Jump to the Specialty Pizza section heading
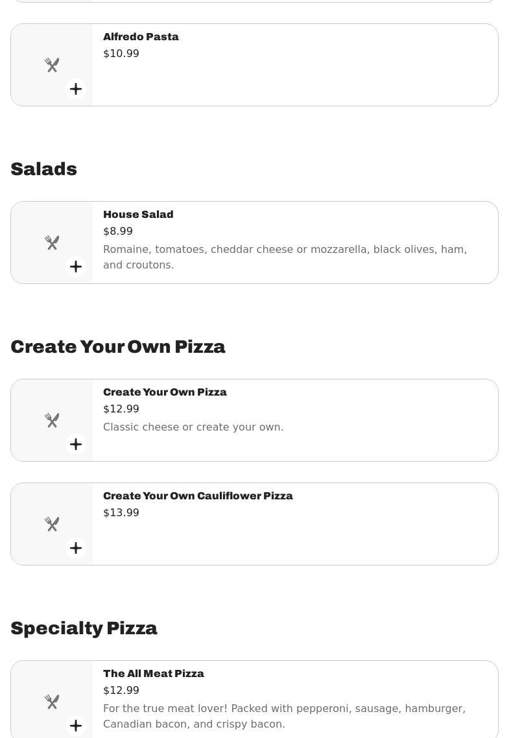509x738 pixels. [x=84, y=628]
